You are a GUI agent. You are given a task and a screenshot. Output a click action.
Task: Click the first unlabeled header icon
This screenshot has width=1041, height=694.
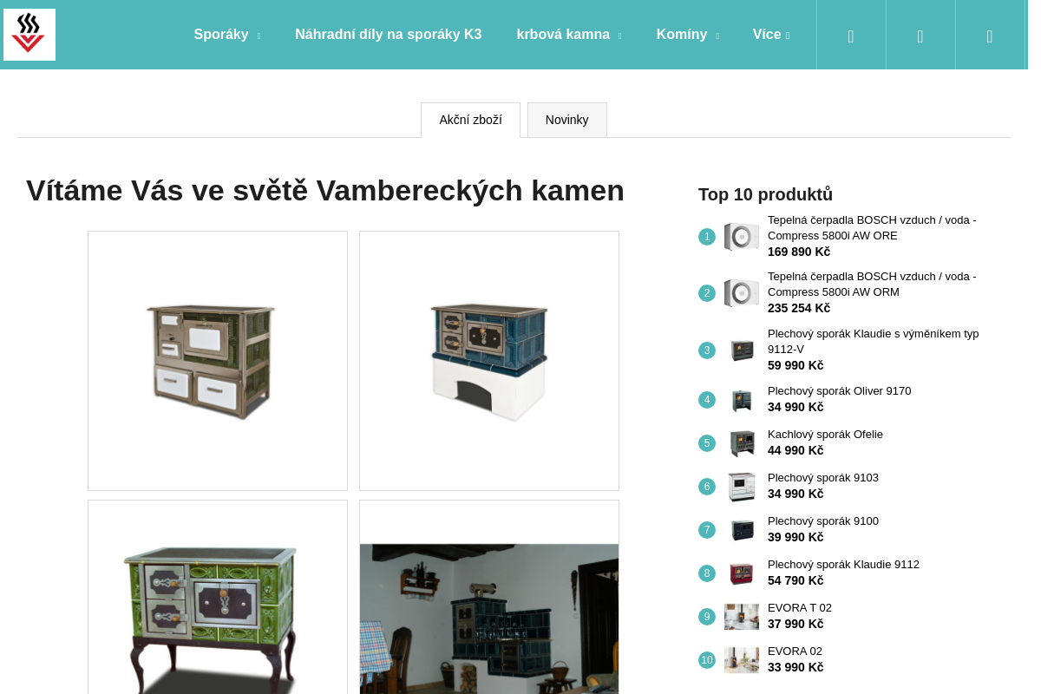(x=851, y=36)
